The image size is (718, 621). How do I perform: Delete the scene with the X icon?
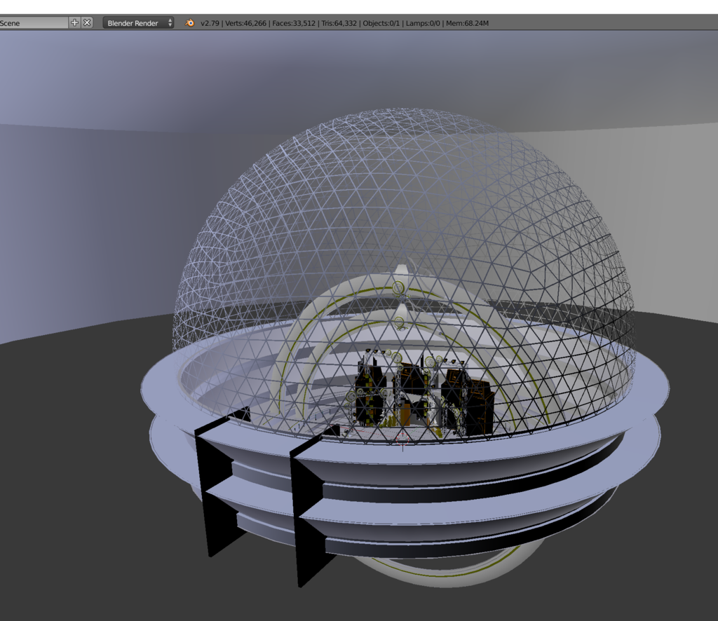click(x=87, y=22)
